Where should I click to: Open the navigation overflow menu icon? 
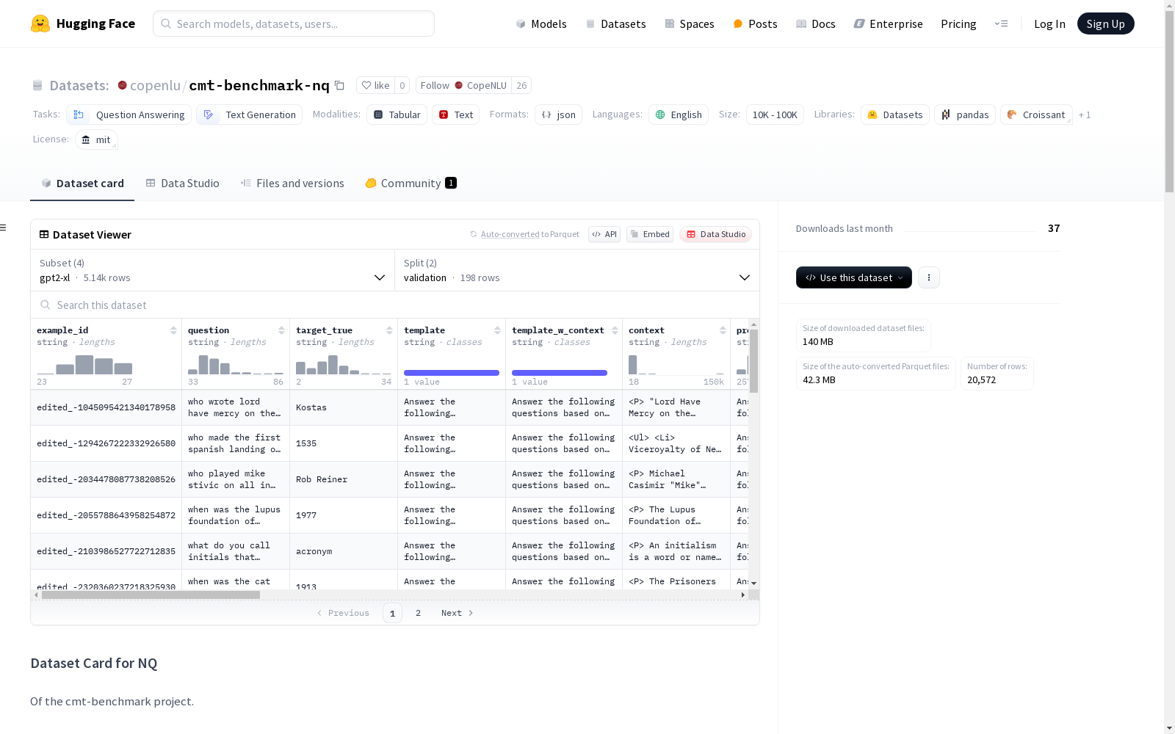[1001, 23]
